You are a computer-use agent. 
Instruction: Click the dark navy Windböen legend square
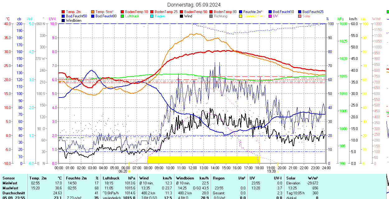tap(63, 20)
